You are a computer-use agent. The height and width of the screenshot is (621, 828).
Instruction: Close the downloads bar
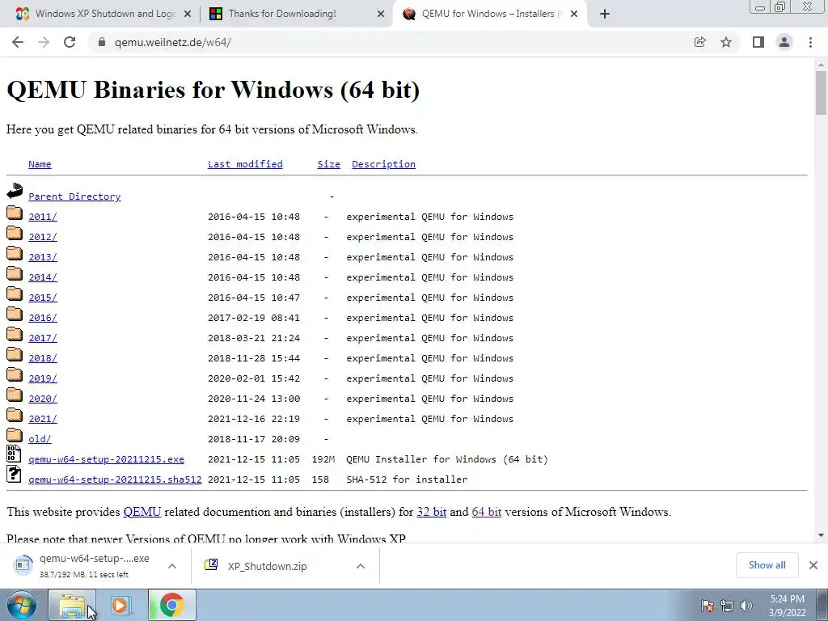click(x=813, y=565)
